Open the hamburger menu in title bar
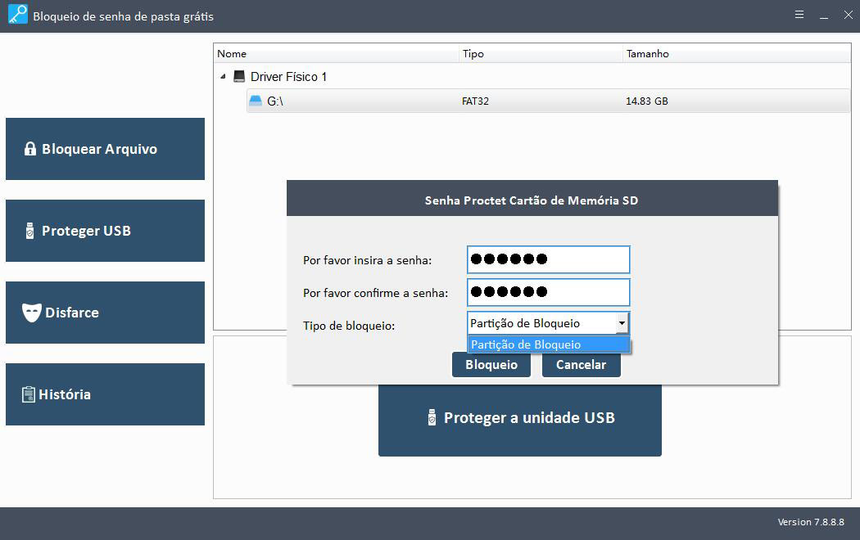This screenshot has height=540, width=860. pos(799,15)
